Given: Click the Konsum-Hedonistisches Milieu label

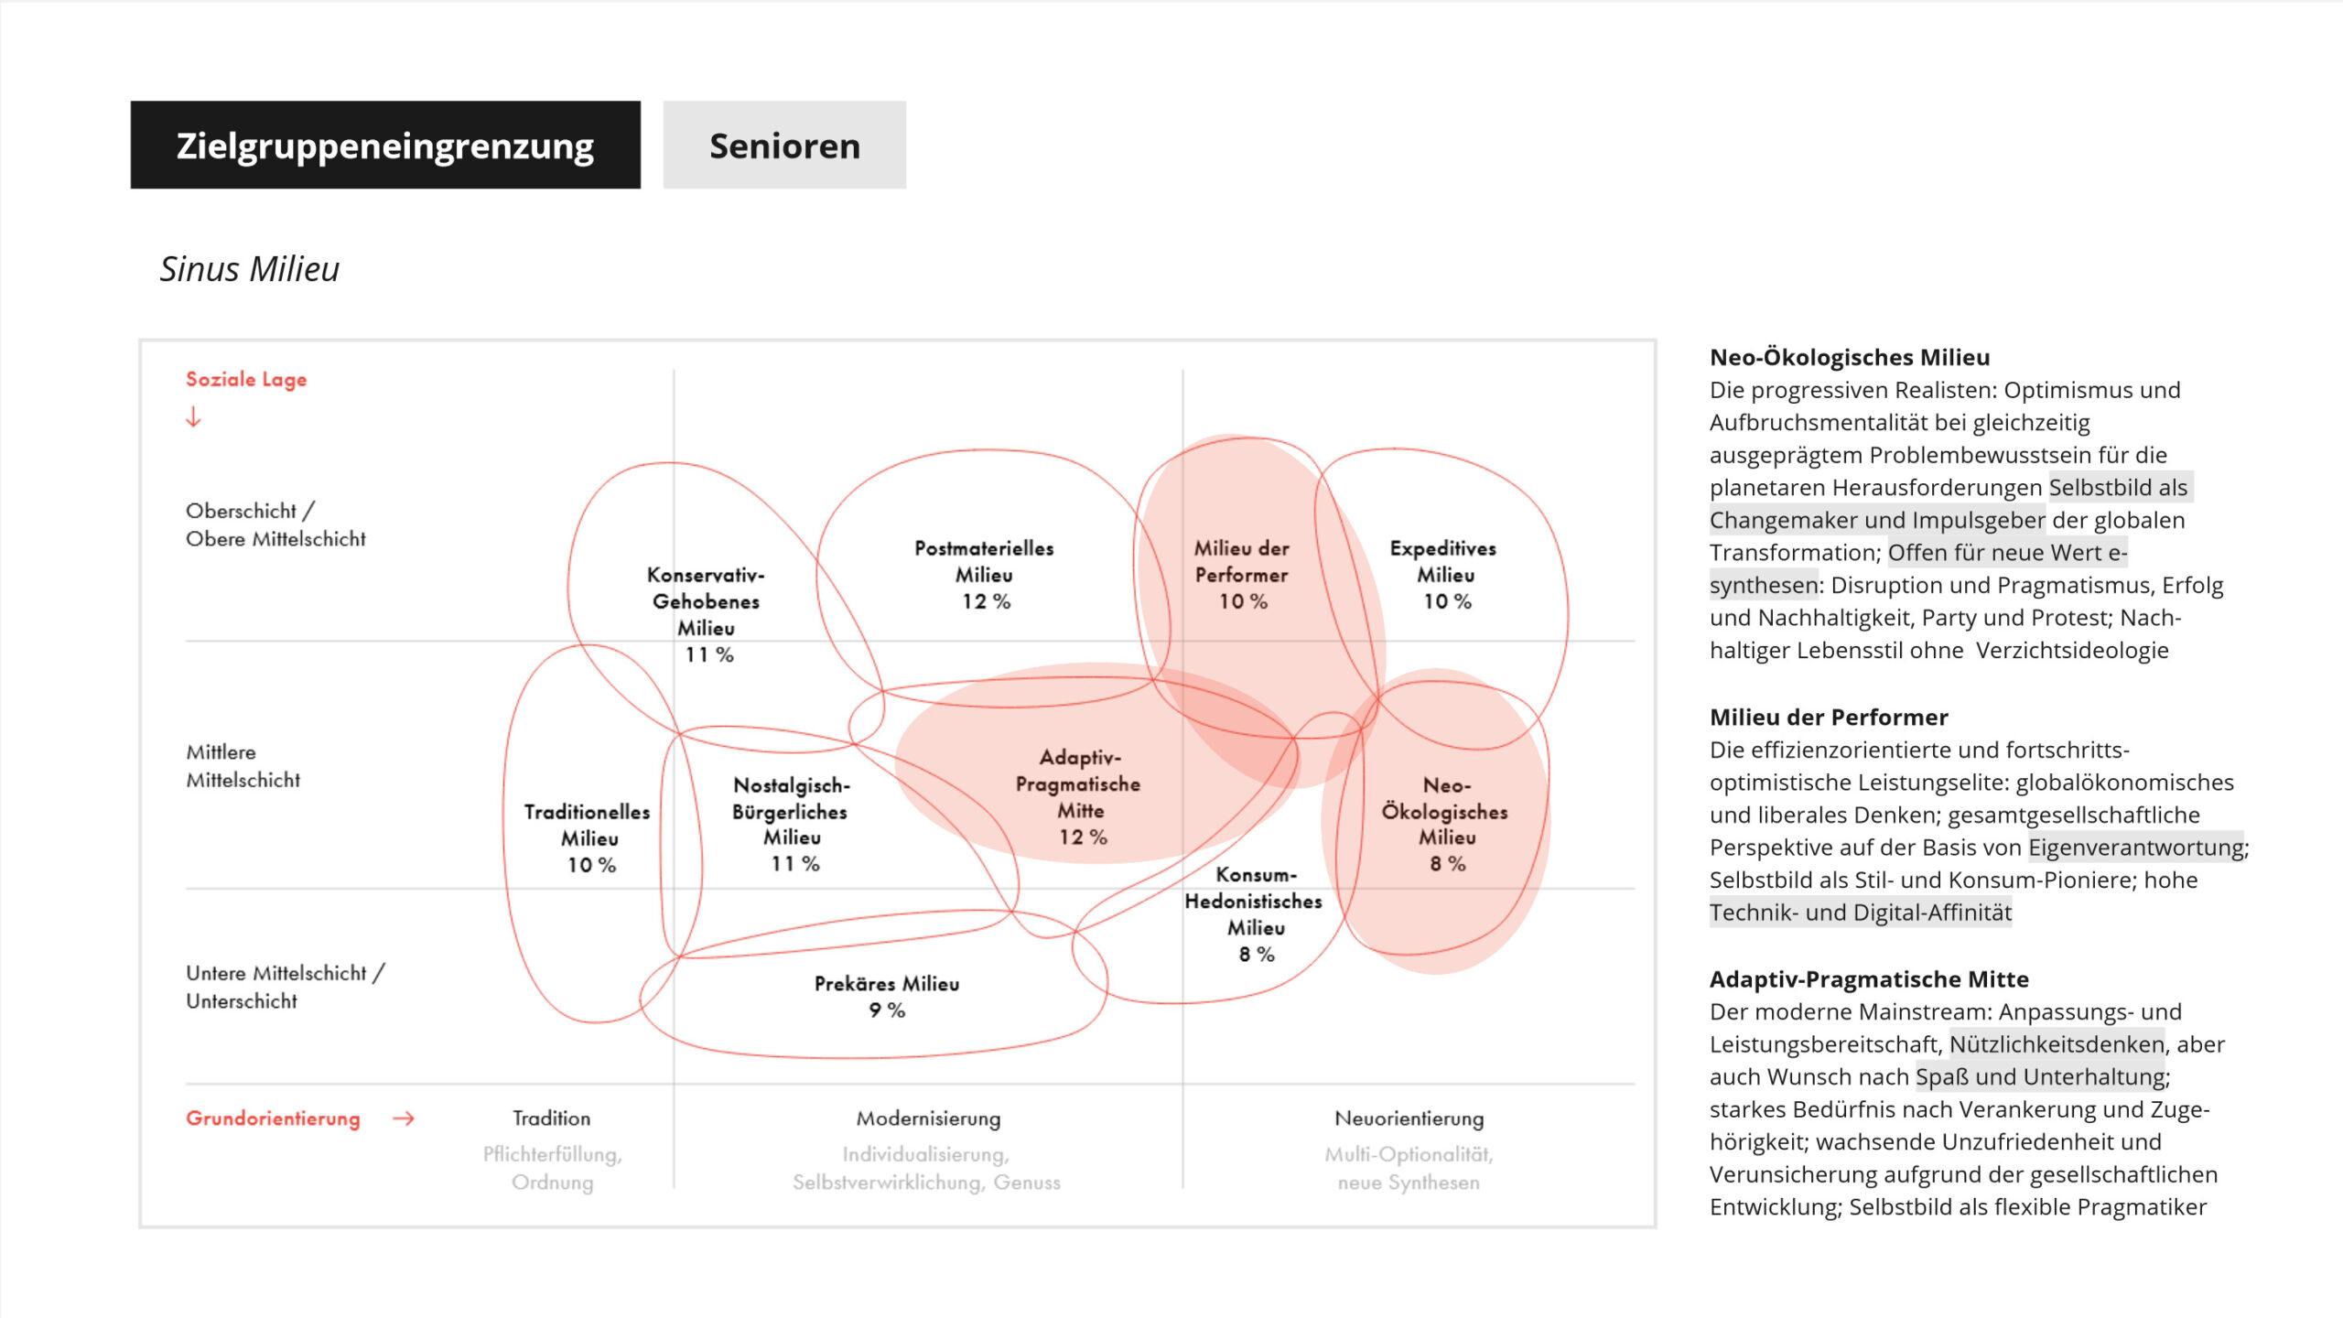Looking at the screenshot, I should pos(1254,914).
